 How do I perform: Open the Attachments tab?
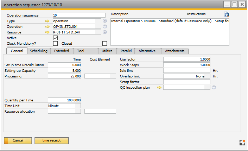(174, 51)
